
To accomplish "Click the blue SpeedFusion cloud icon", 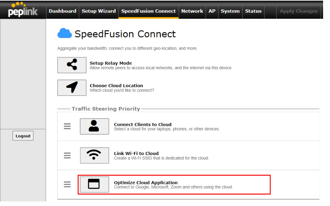I will coord(65,33).
